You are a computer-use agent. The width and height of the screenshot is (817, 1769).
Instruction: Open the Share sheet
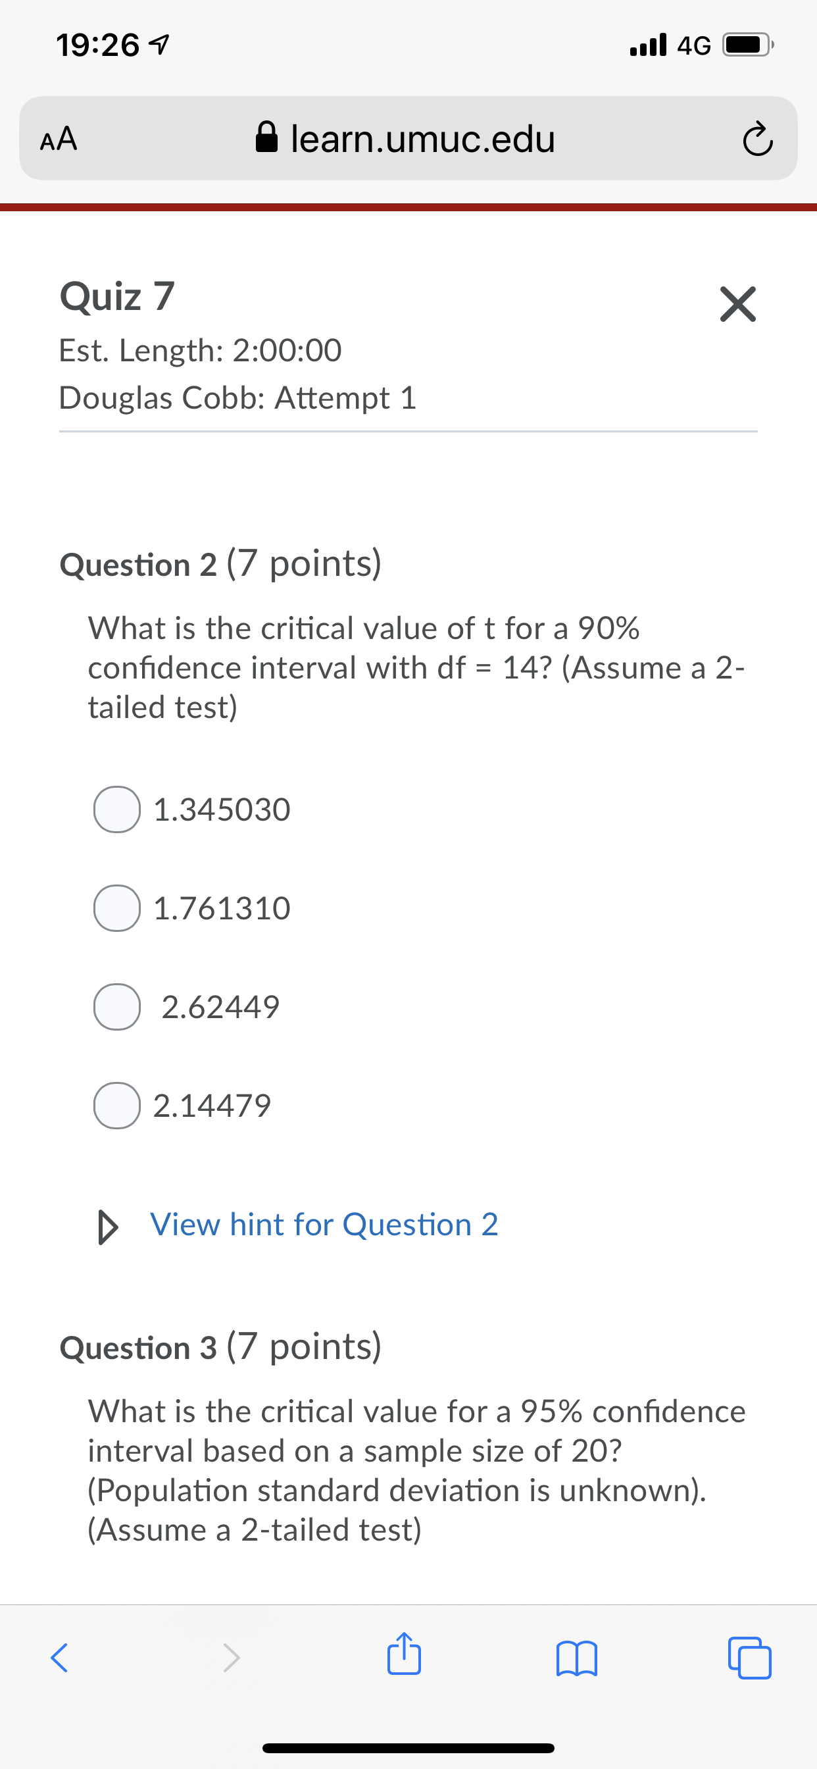[404, 1657]
